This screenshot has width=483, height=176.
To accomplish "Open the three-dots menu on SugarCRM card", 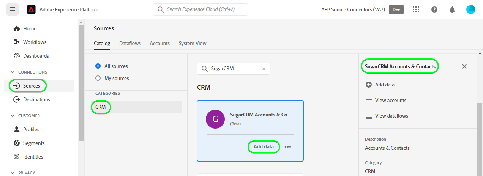I will [x=288, y=147].
